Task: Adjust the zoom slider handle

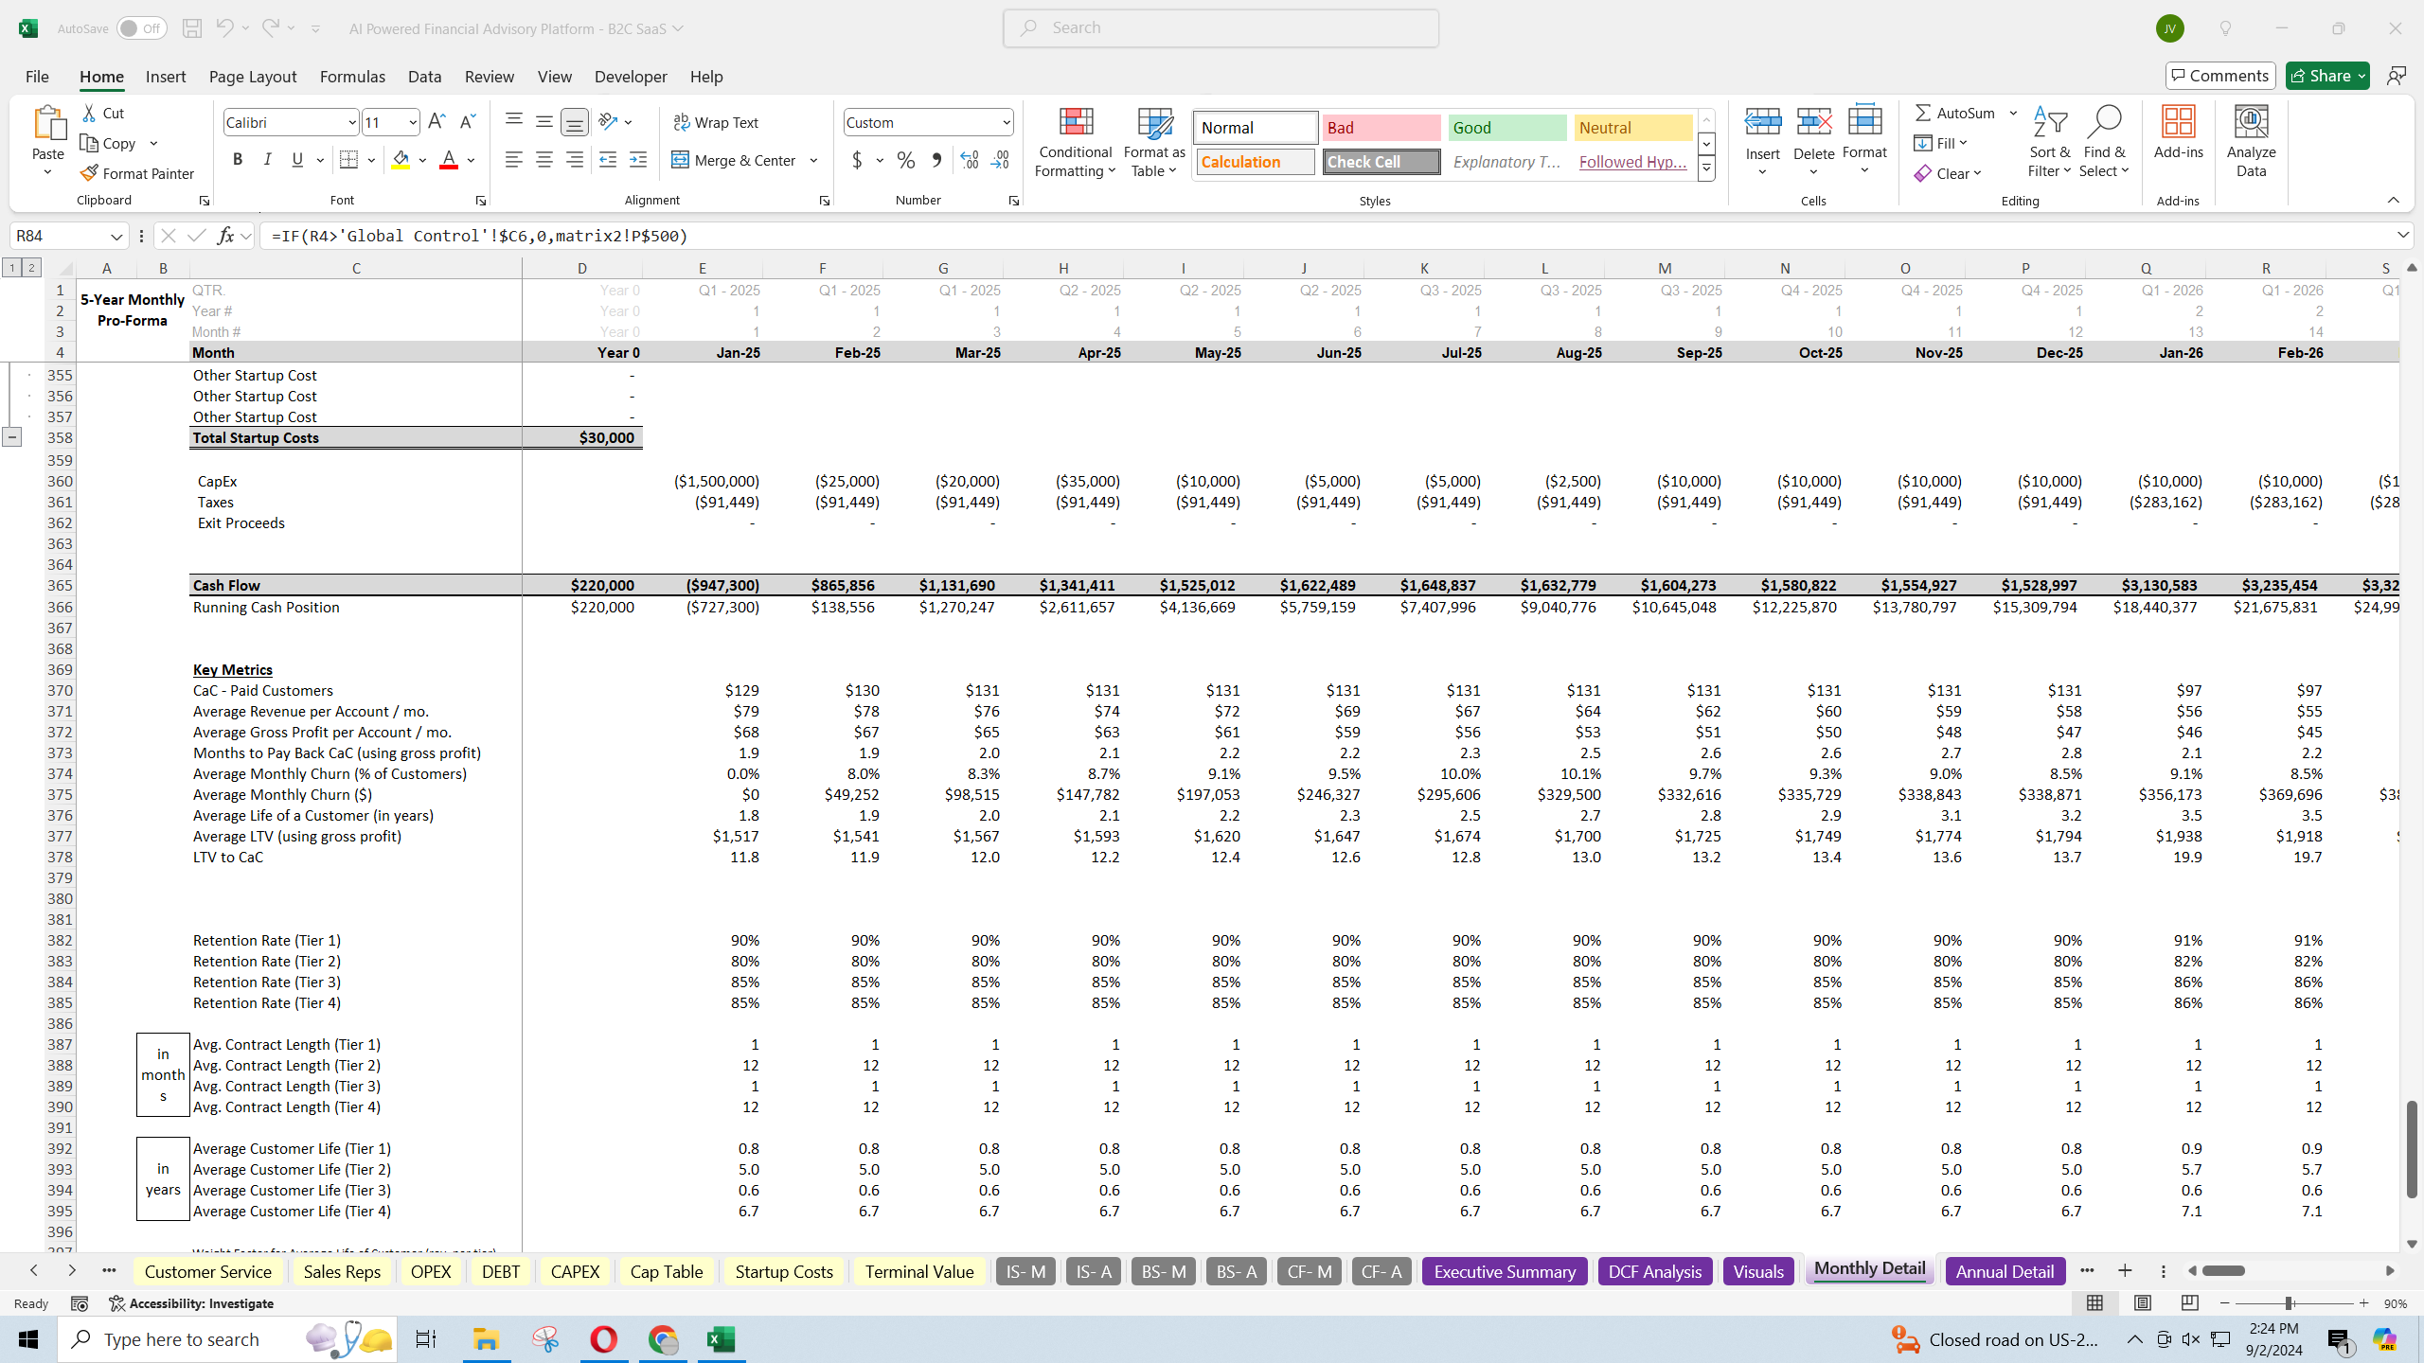Action: coord(2289,1303)
